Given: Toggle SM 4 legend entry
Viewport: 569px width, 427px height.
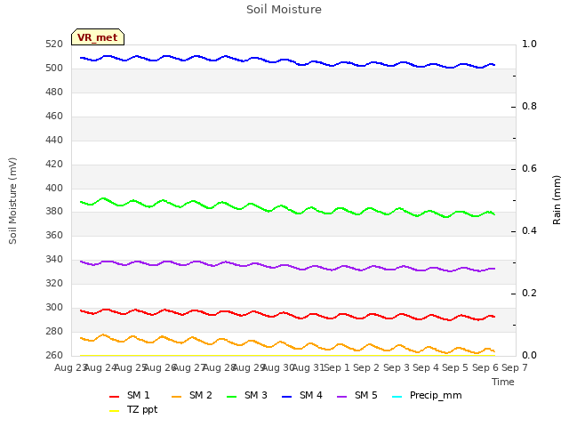Looking at the screenshot, I should click(x=302, y=395).
